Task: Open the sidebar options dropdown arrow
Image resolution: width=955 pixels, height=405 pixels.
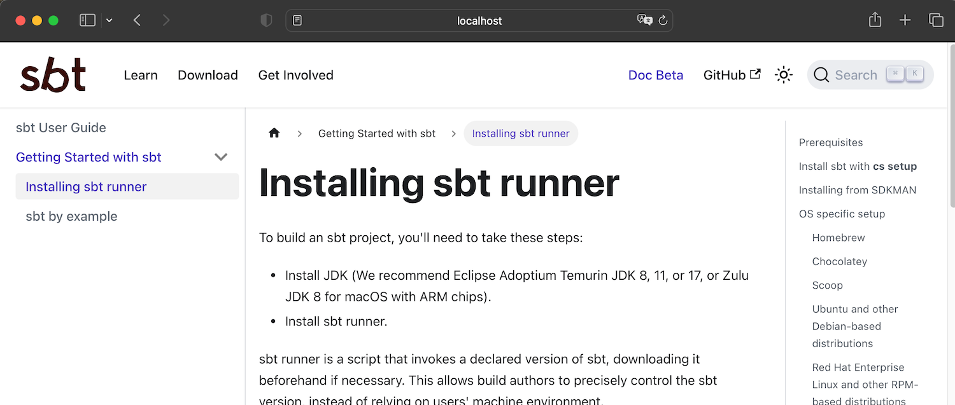Action: 109,20
